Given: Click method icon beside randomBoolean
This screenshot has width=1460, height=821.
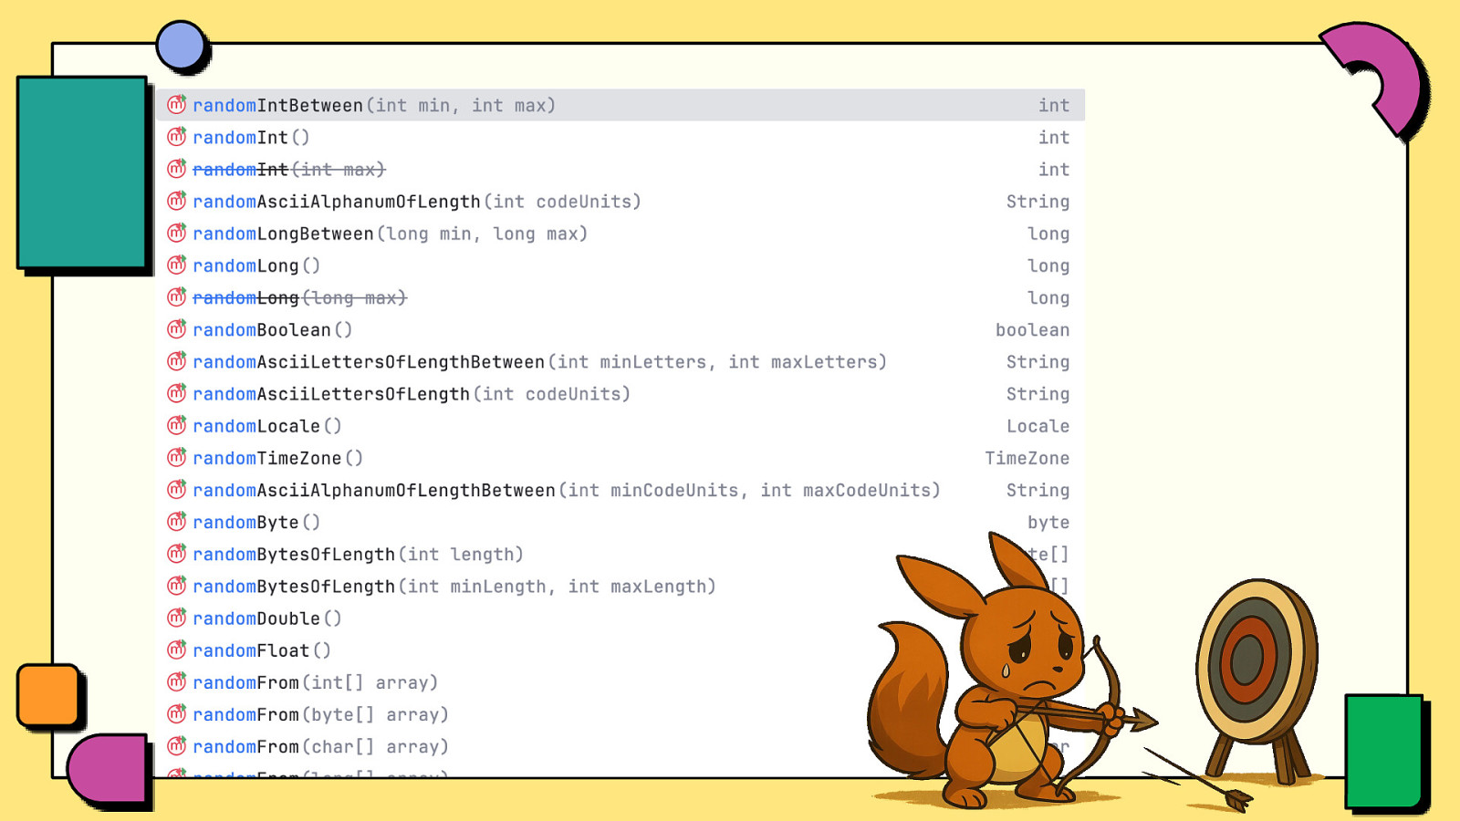Looking at the screenshot, I should (176, 329).
